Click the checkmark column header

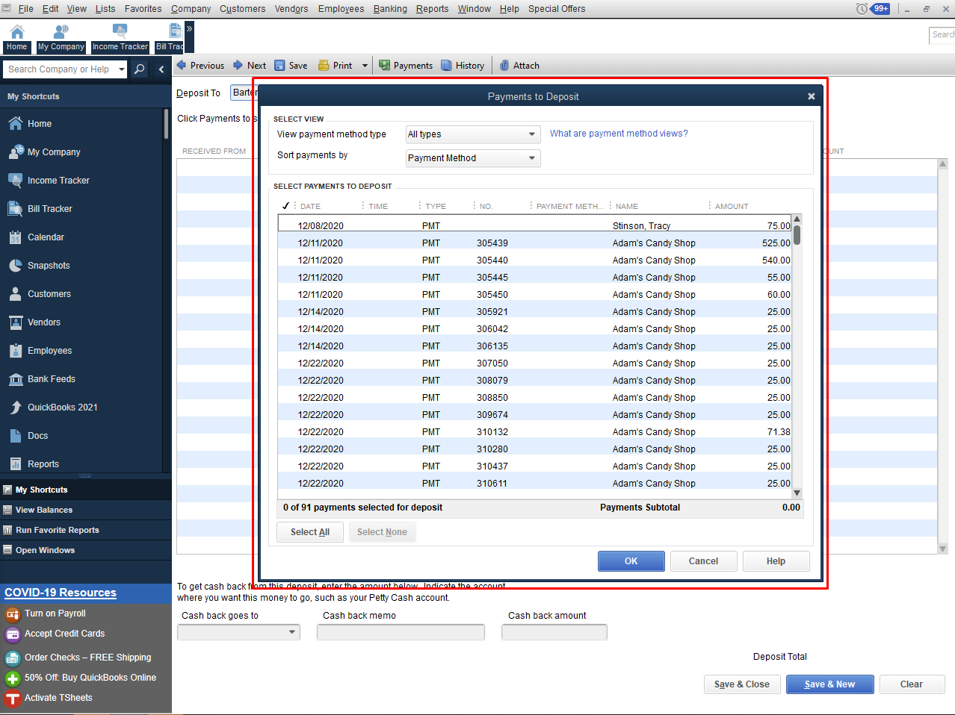(x=285, y=206)
